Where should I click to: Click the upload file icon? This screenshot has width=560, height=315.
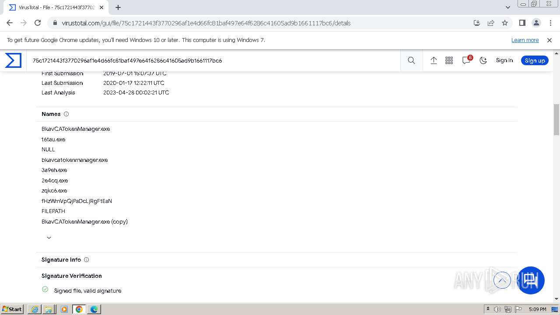[x=434, y=60]
